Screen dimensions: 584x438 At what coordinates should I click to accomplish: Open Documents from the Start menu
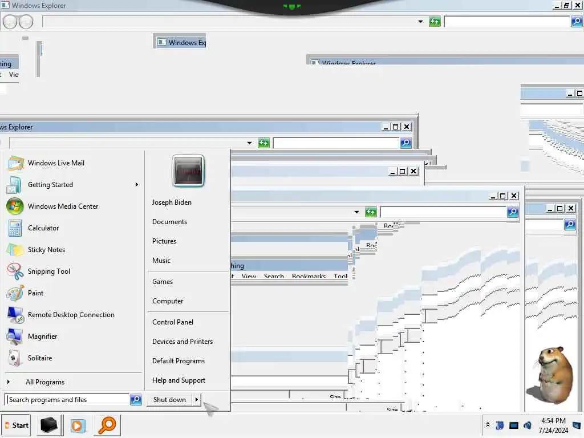click(x=169, y=222)
